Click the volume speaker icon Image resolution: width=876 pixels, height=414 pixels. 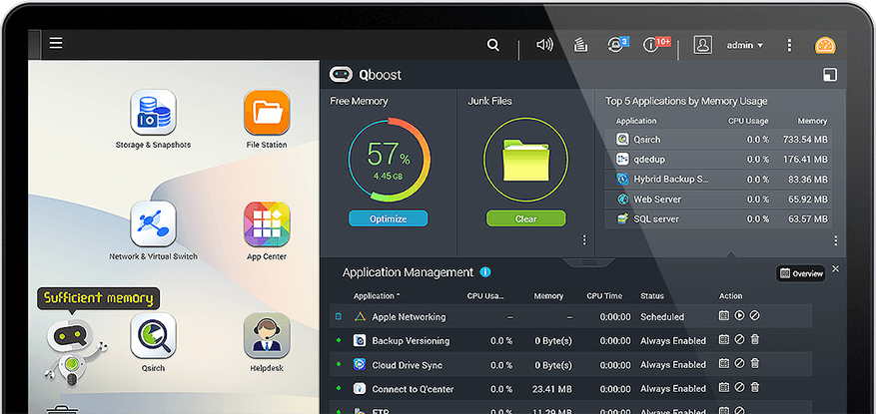544,45
